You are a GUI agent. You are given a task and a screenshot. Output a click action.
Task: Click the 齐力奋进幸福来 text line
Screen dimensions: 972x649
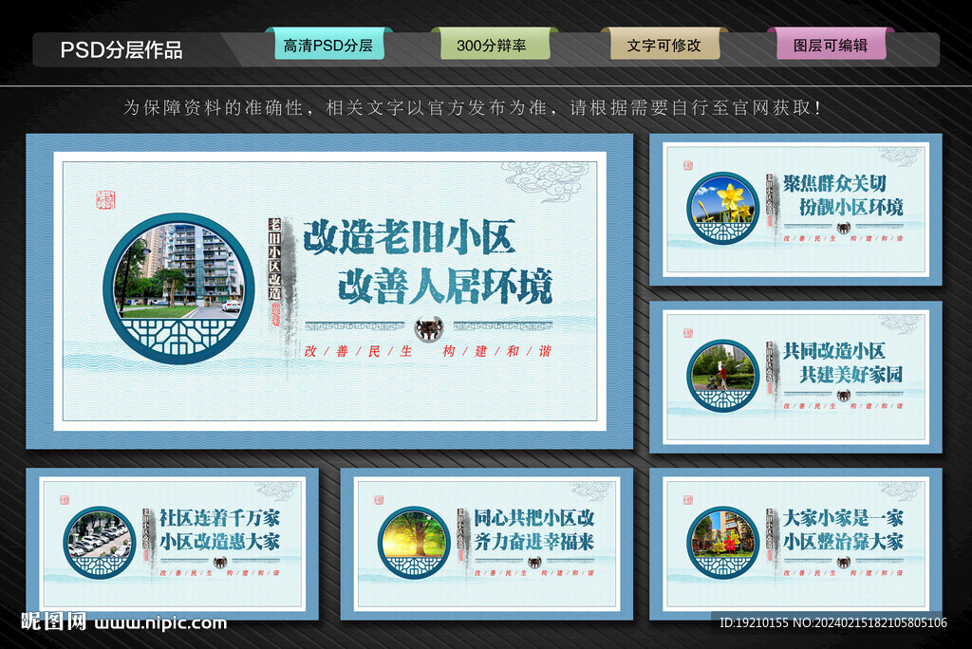(x=534, y=541)
